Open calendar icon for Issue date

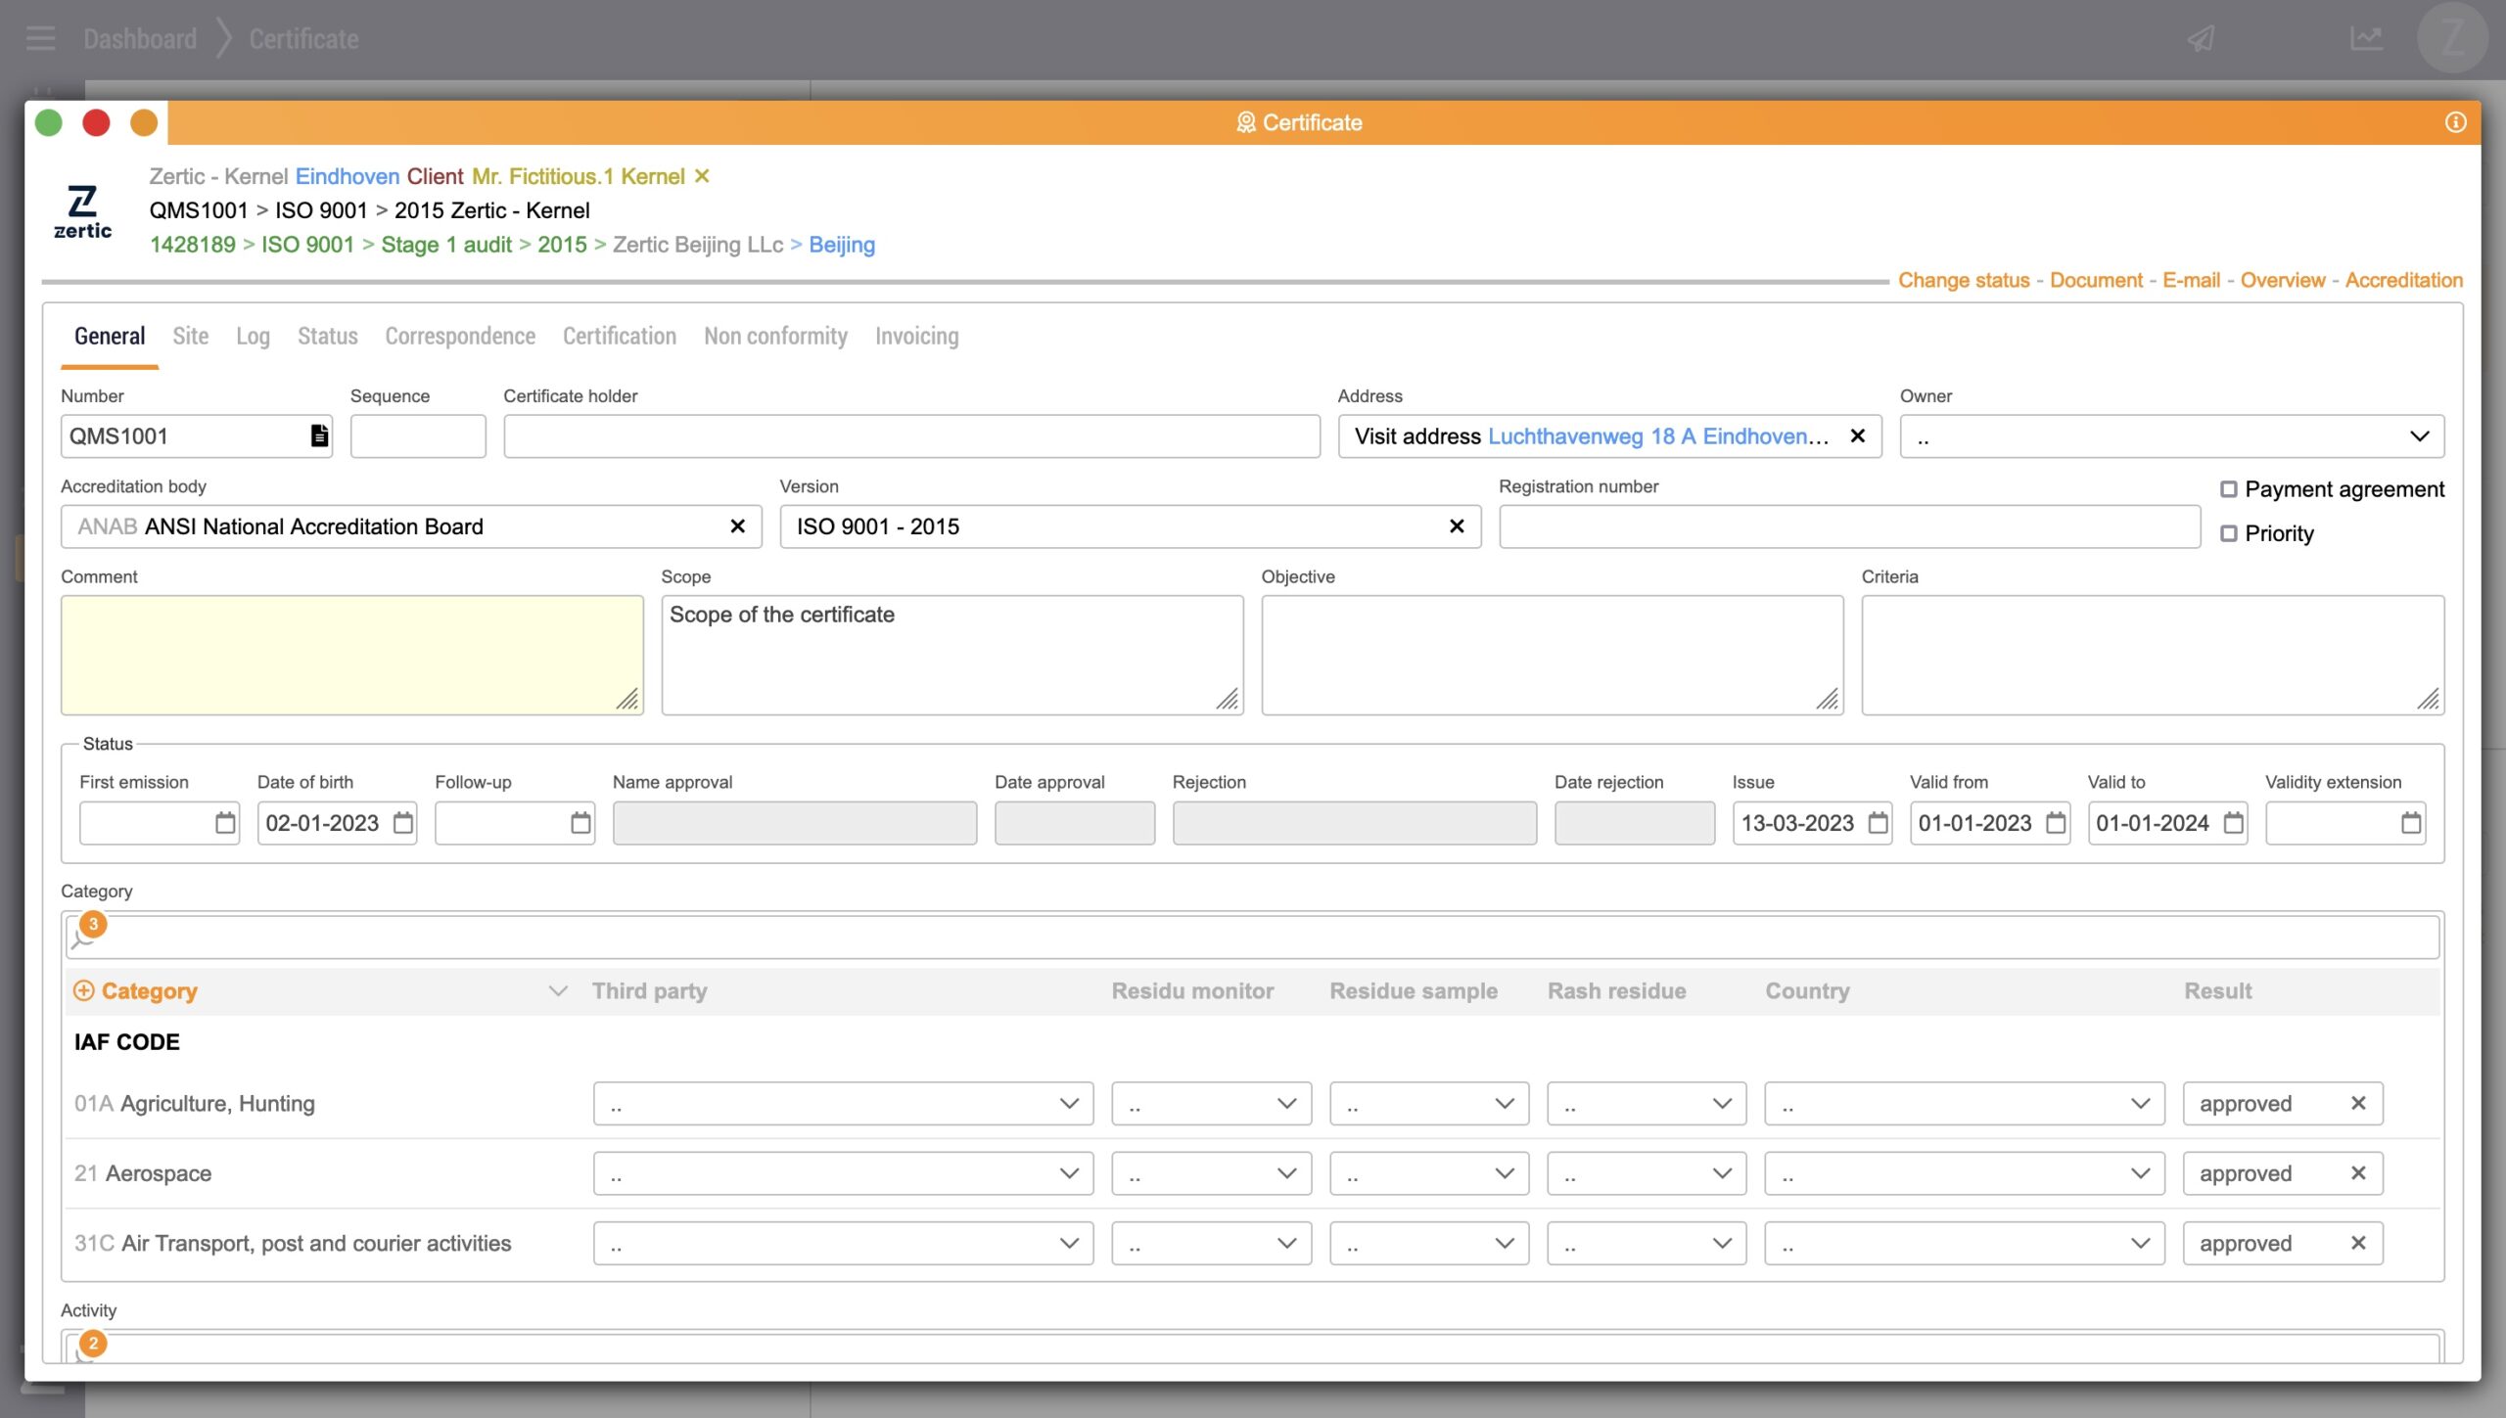pyautogui.click(x=1878, y=823)
